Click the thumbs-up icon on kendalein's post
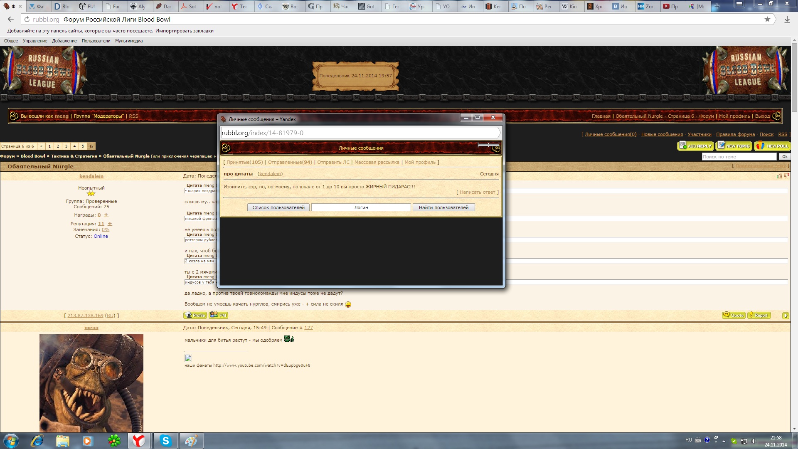798x449 pixels. click(779, 176)
